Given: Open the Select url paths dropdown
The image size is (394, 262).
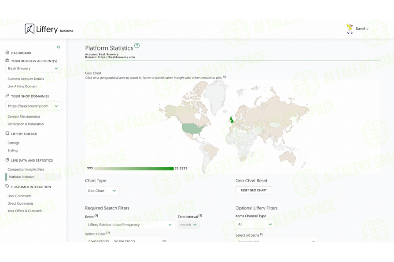Looking at the screenshot, I should click(x=277, y=241).
